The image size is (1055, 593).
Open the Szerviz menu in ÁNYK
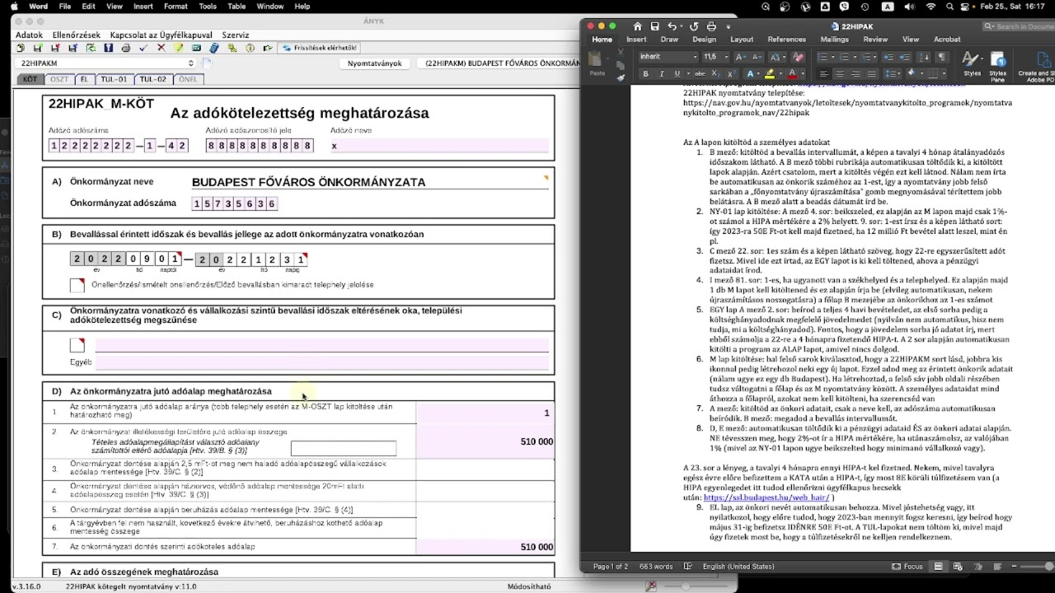[x=236, y=35]
